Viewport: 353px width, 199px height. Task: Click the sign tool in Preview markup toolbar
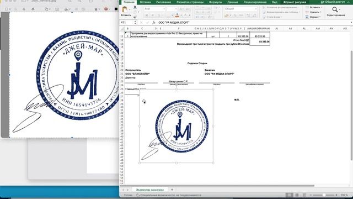point(66,9)
